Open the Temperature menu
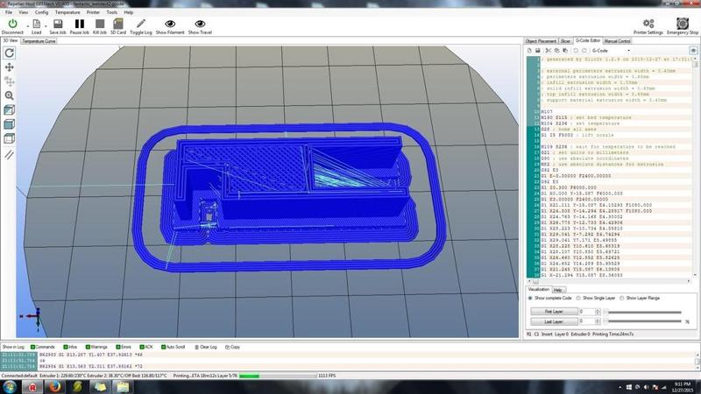Screen dimensions: 701x394 [x=67, y=12]
